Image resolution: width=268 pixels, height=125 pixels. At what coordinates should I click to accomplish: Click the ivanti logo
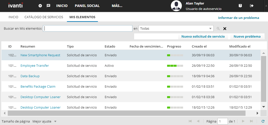pos(16,5)
